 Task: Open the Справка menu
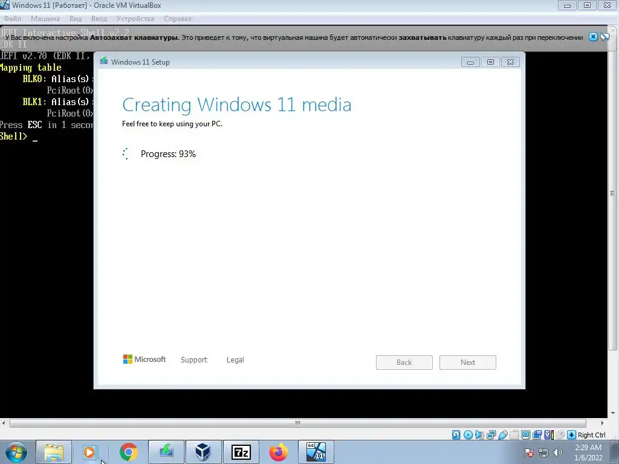(x=177, y=19)
